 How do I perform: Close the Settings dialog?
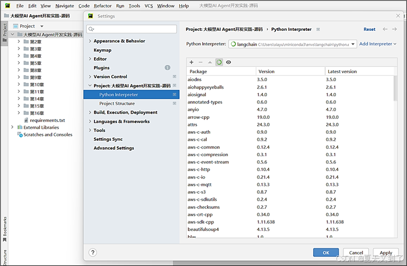tap(398, 16)
